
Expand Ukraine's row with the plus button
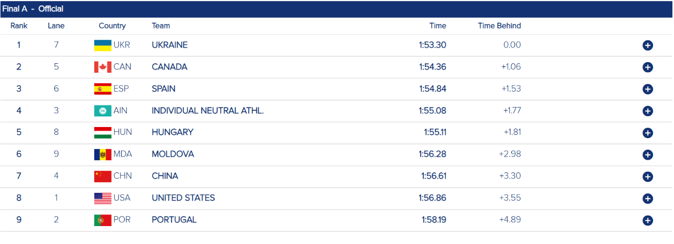click(x=648, y=45)
